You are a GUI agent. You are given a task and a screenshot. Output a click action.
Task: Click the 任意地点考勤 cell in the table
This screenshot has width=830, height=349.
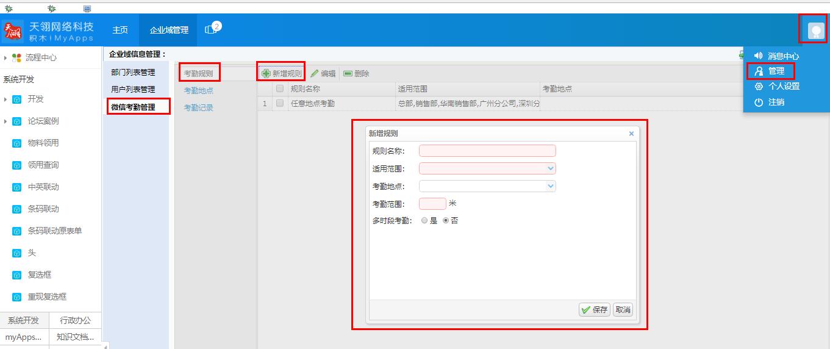(x=340, y=103)
